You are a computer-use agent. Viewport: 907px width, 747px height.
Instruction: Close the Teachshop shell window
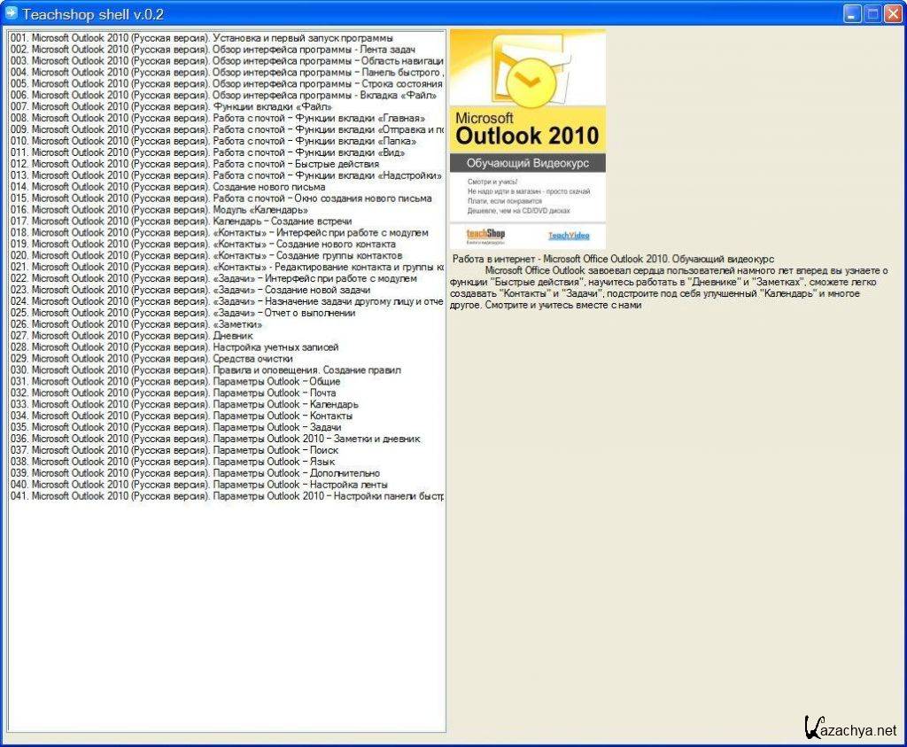(x=893, y=14)
